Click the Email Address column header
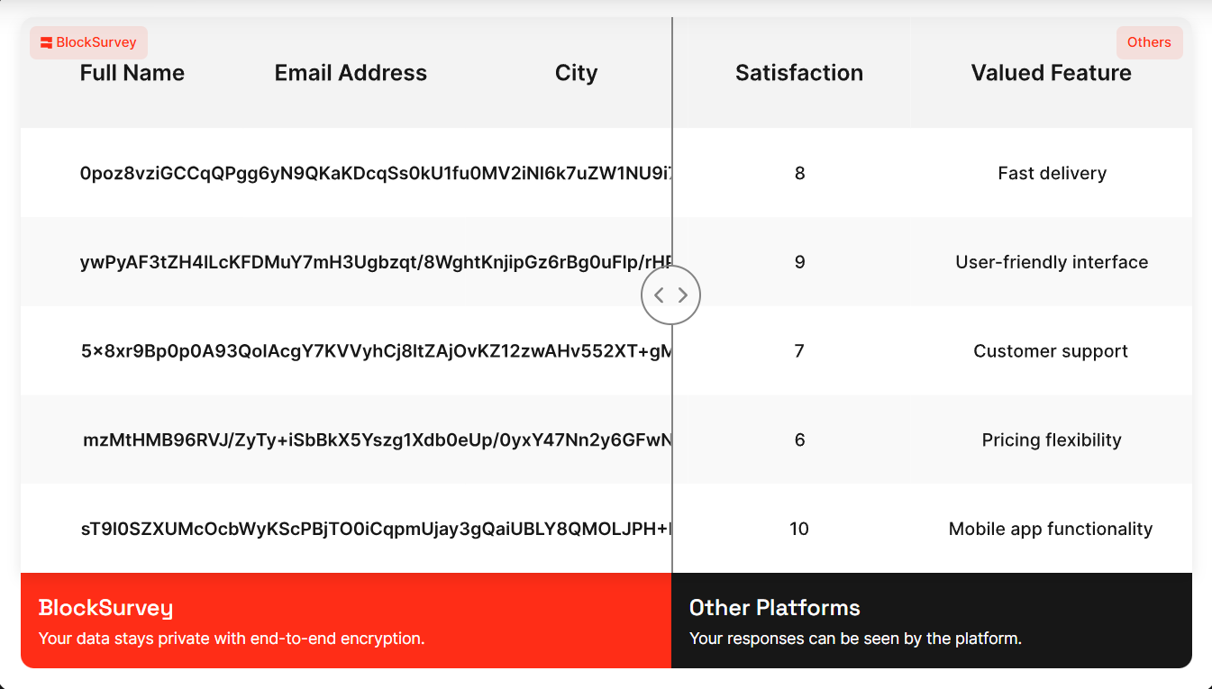1212x689 pixels. [351, 73]
